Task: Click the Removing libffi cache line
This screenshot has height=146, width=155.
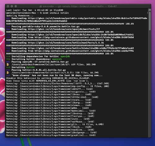Action: pos(58,84)
